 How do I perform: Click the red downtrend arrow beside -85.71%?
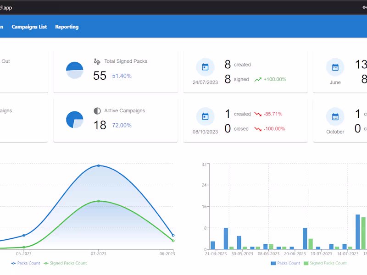[258, 114]
